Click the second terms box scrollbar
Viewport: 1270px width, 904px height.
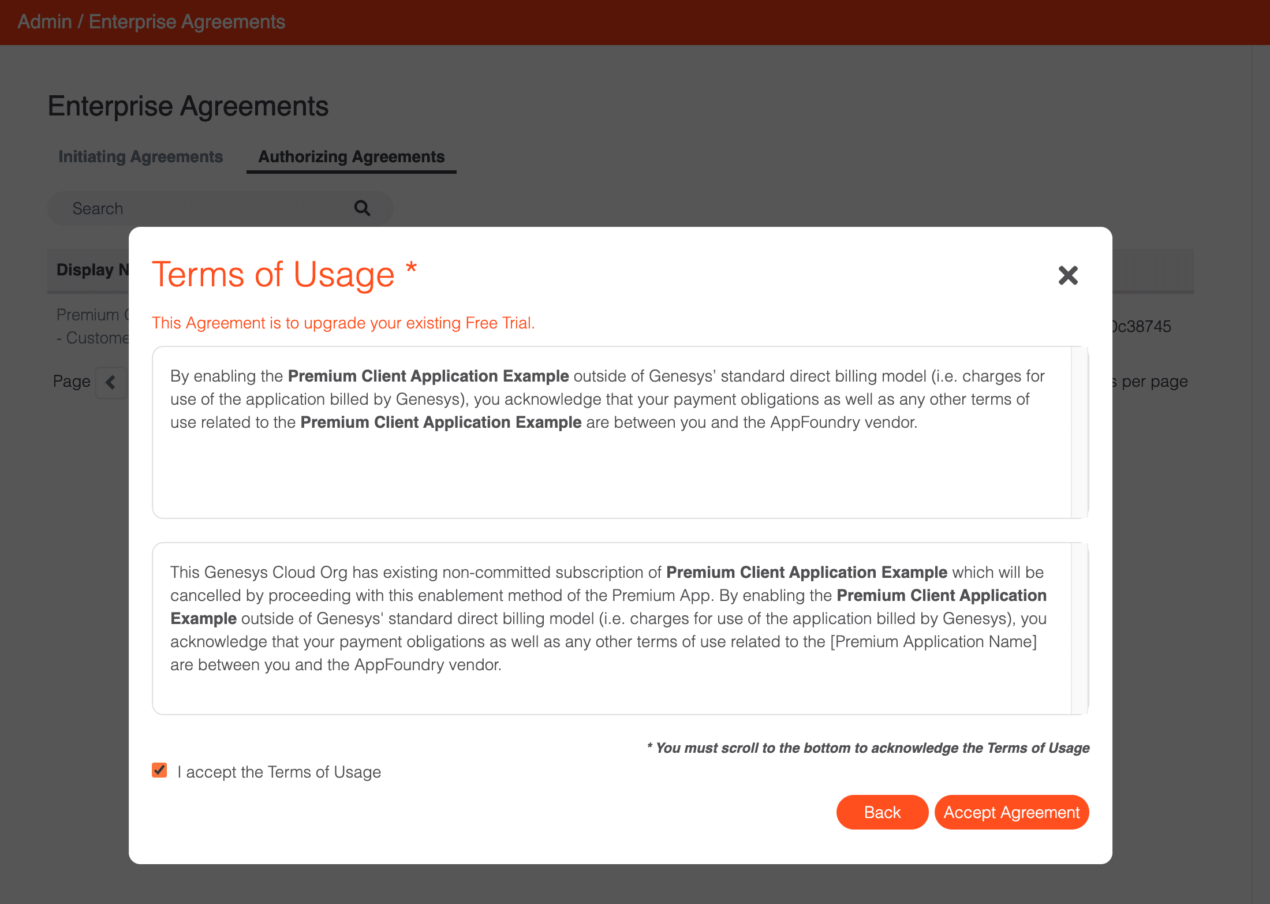[1079, 628]
